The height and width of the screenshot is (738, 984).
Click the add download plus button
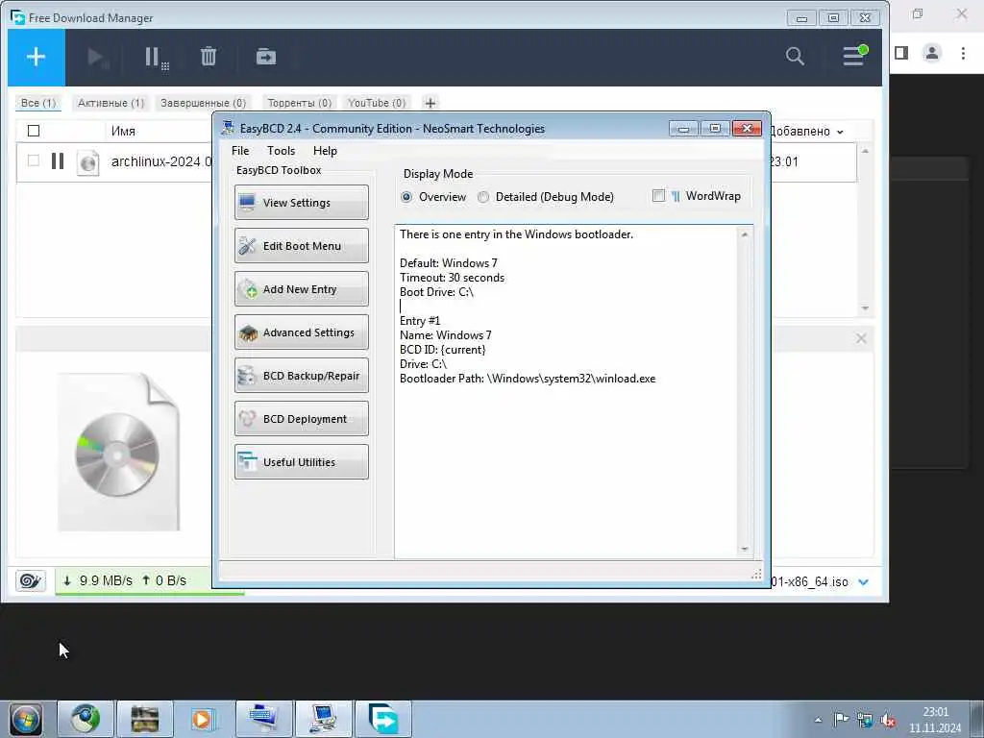(36, 57)
